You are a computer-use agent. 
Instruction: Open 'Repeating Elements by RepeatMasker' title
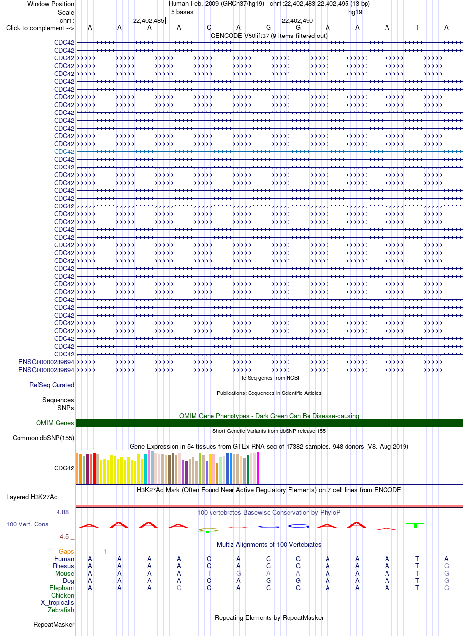(269, 617)
